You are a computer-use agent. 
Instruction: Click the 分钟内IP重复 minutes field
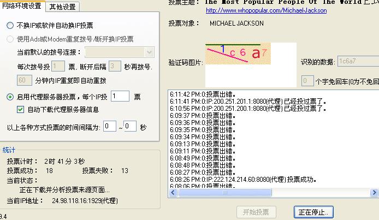[24, 80]
